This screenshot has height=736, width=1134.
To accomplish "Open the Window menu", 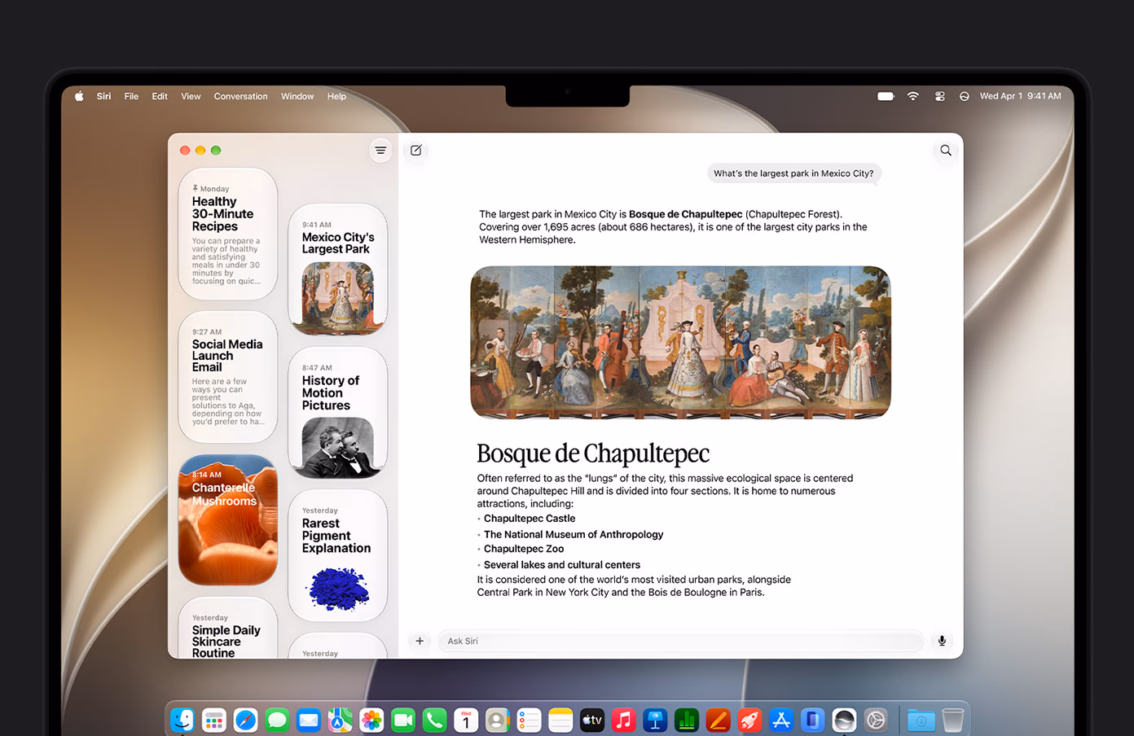I will pos(297,96).
